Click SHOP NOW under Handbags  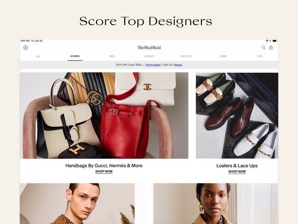104,172
